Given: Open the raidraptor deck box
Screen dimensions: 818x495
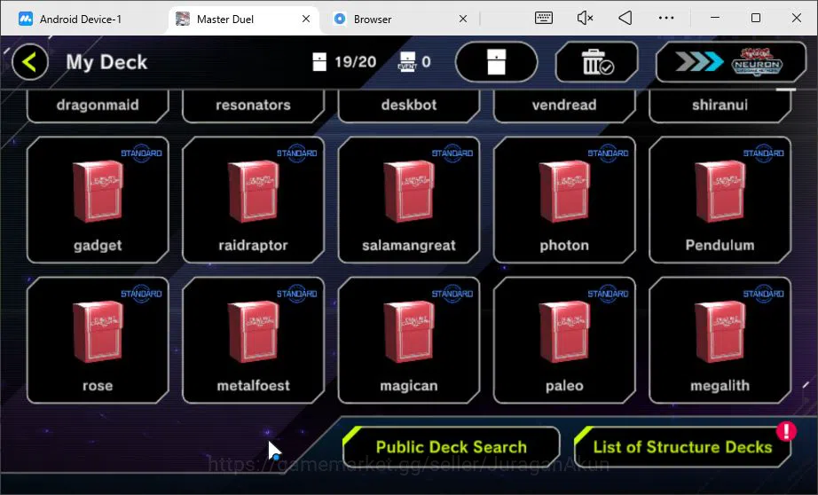Looking at the screenshot, I should pyautogui.click(x=253, y=200).
